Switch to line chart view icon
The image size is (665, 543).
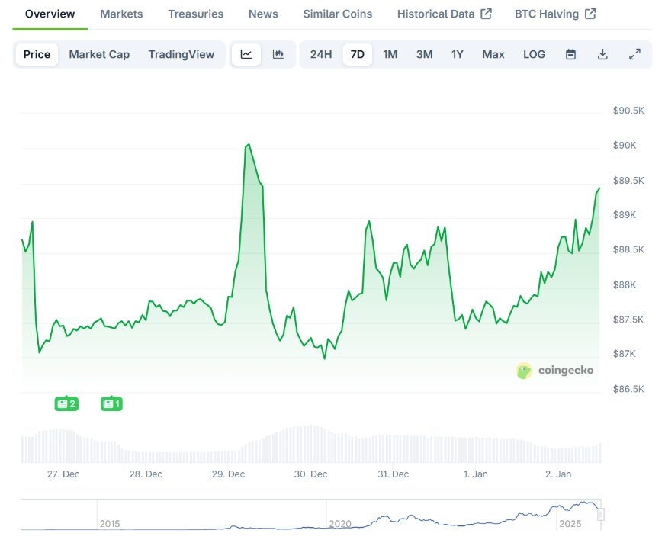coord(246,54)
